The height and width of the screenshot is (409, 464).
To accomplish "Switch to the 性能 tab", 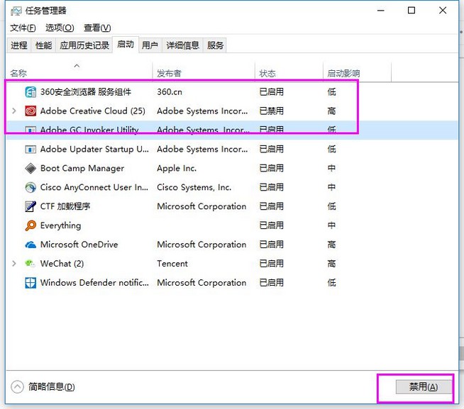I will coord(43,45).
